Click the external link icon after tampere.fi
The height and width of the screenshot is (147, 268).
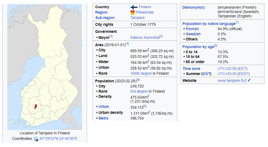245,81
